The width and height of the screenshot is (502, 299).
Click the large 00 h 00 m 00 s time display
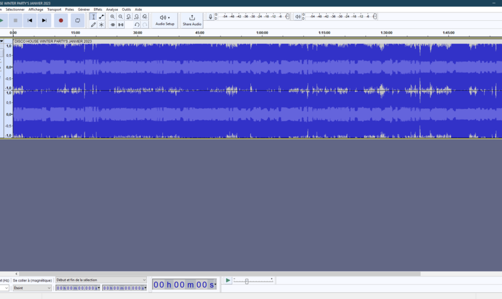pos(183,284)
